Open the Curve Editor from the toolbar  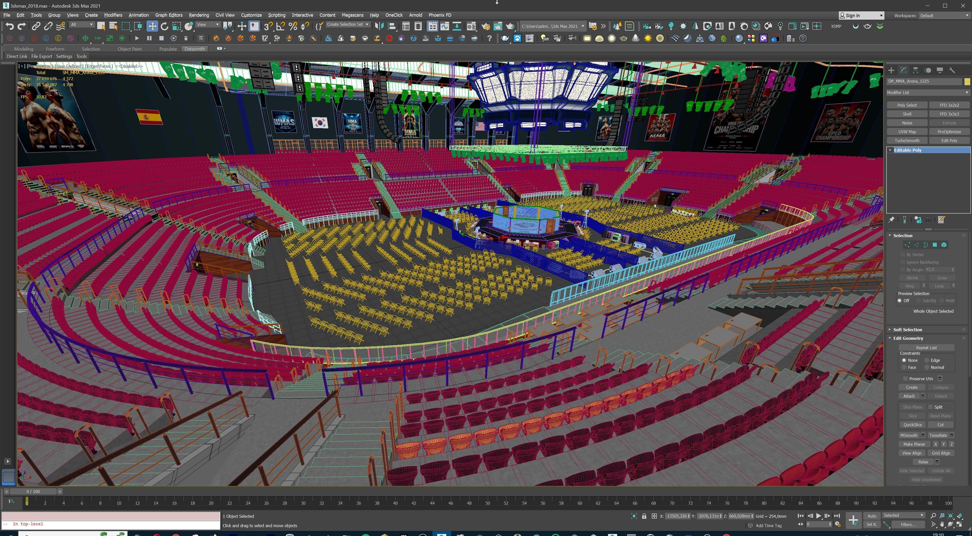tap(444, 26)
